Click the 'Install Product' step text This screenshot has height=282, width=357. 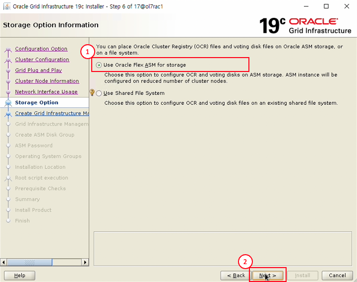[x=33, y=210]
